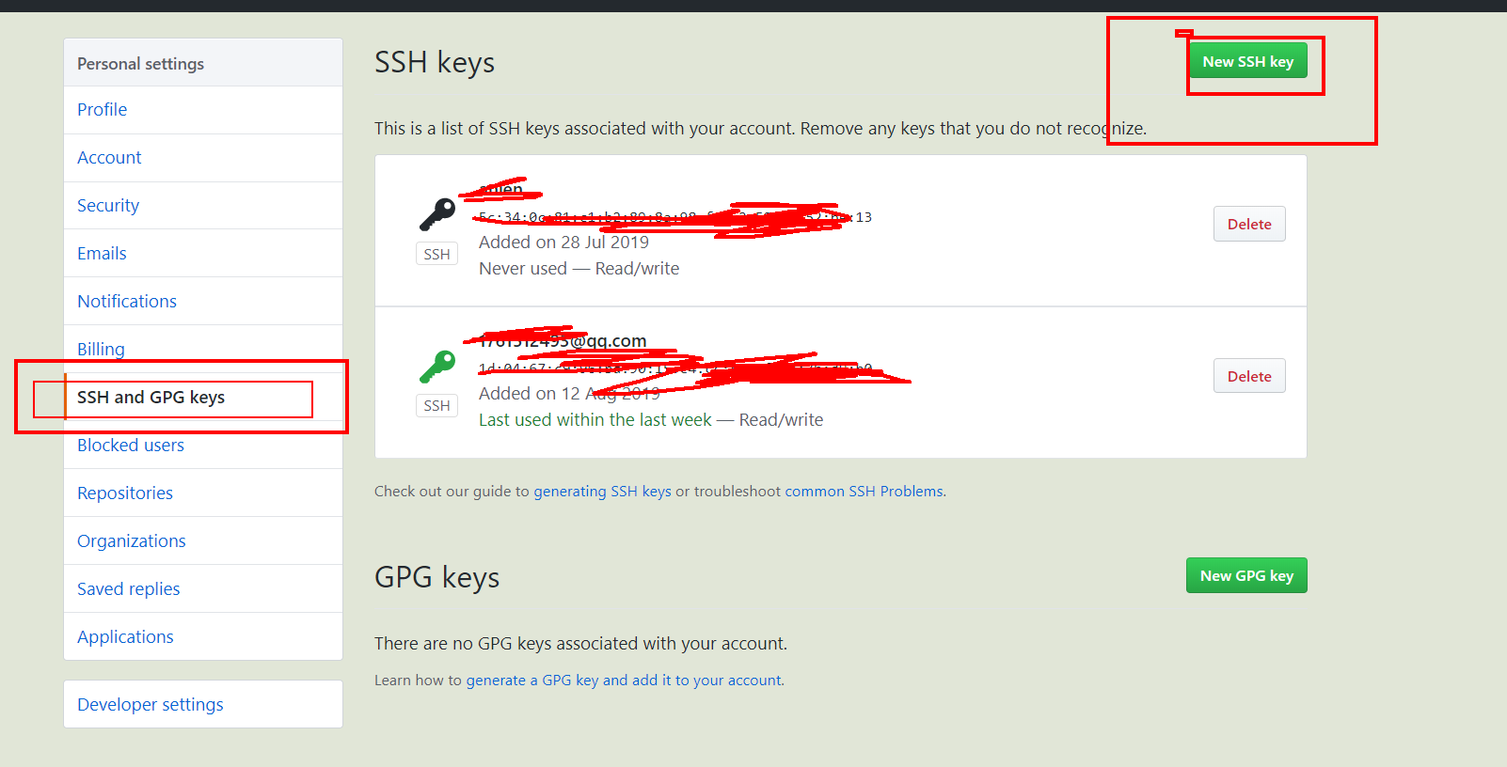Open the Security settings section
This screenshot has height=767, width=1507.
tap(108, 206)
